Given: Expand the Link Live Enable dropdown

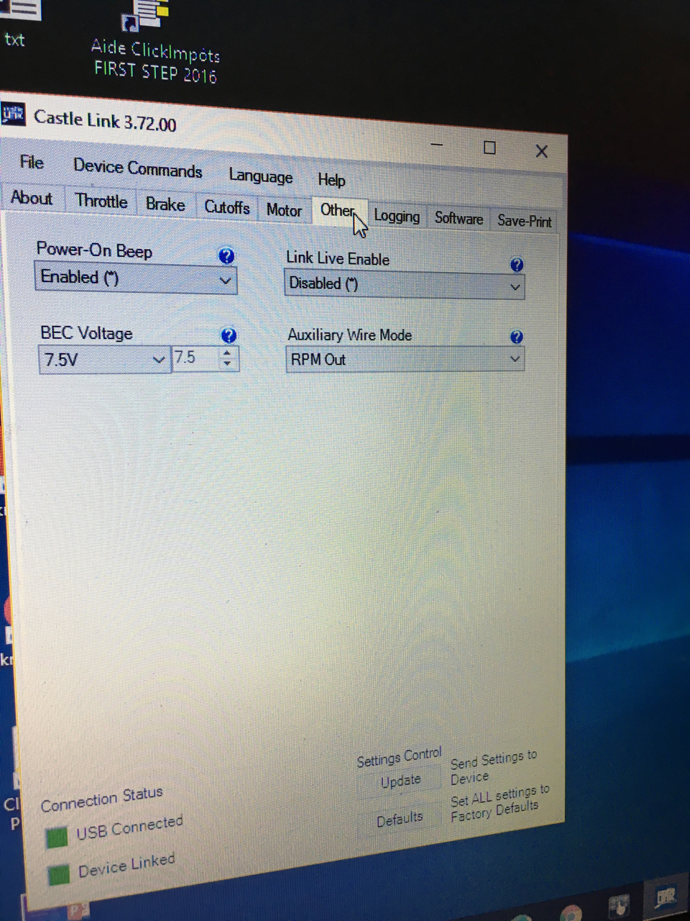Looking at the screenshot, I should (515, 287).
